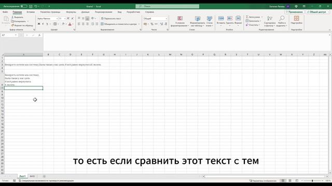Click the text Orientation icon

click(x=93, y=19)
